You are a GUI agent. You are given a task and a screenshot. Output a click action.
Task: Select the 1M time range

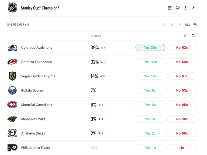(179, 25)
